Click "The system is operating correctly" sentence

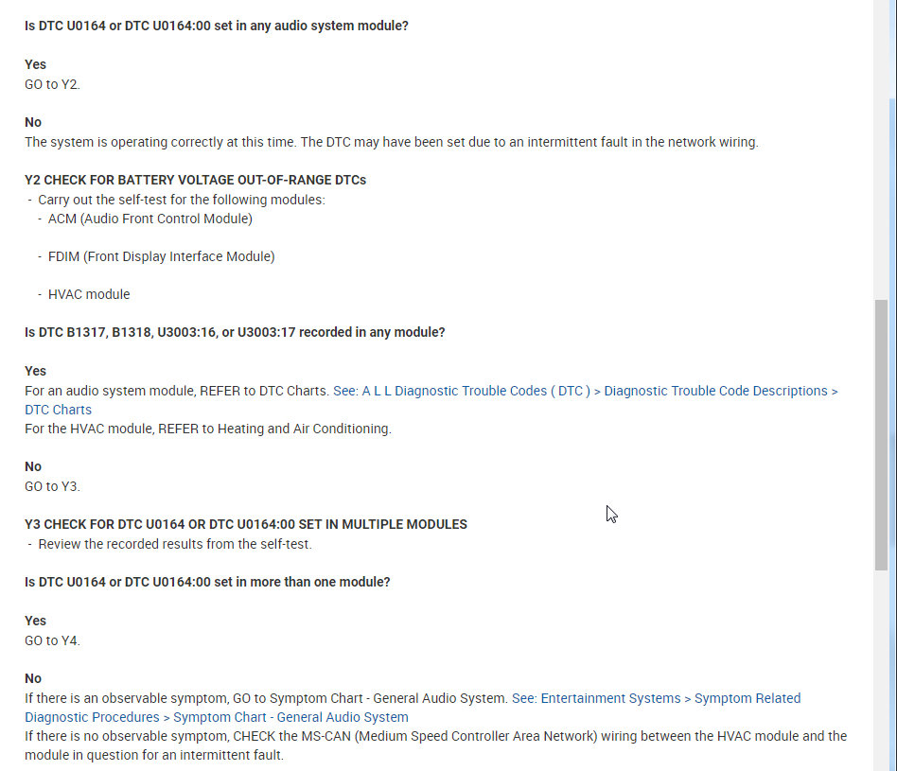(x=391, y=142)
